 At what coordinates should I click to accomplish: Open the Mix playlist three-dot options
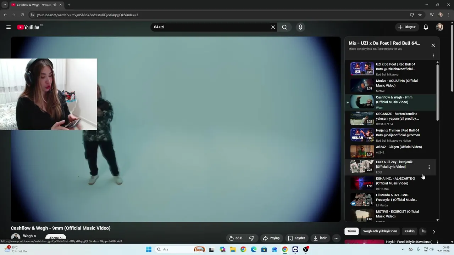(x=433, y=56)
